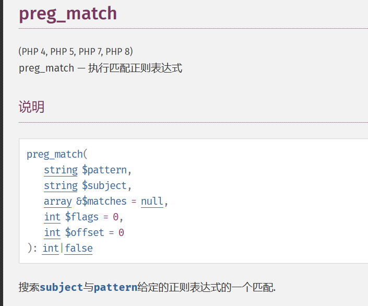Screen dimensions: 368x306
Task: Click the null default value link
Action: coord(152,201)
